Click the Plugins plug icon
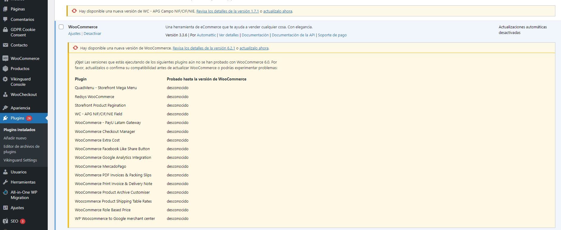The height and width of the screenshot is (230, 561). coord(5,118)
